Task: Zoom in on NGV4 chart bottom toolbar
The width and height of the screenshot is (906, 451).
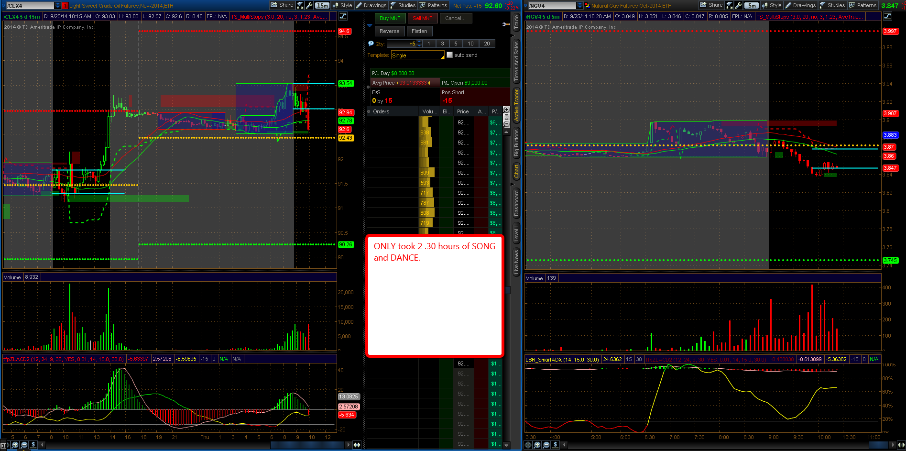Action: pyautogui.click(x=537, y=445)
